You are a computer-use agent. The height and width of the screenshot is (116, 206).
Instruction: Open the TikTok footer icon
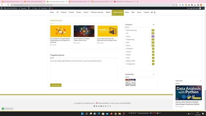coord(106,106)
